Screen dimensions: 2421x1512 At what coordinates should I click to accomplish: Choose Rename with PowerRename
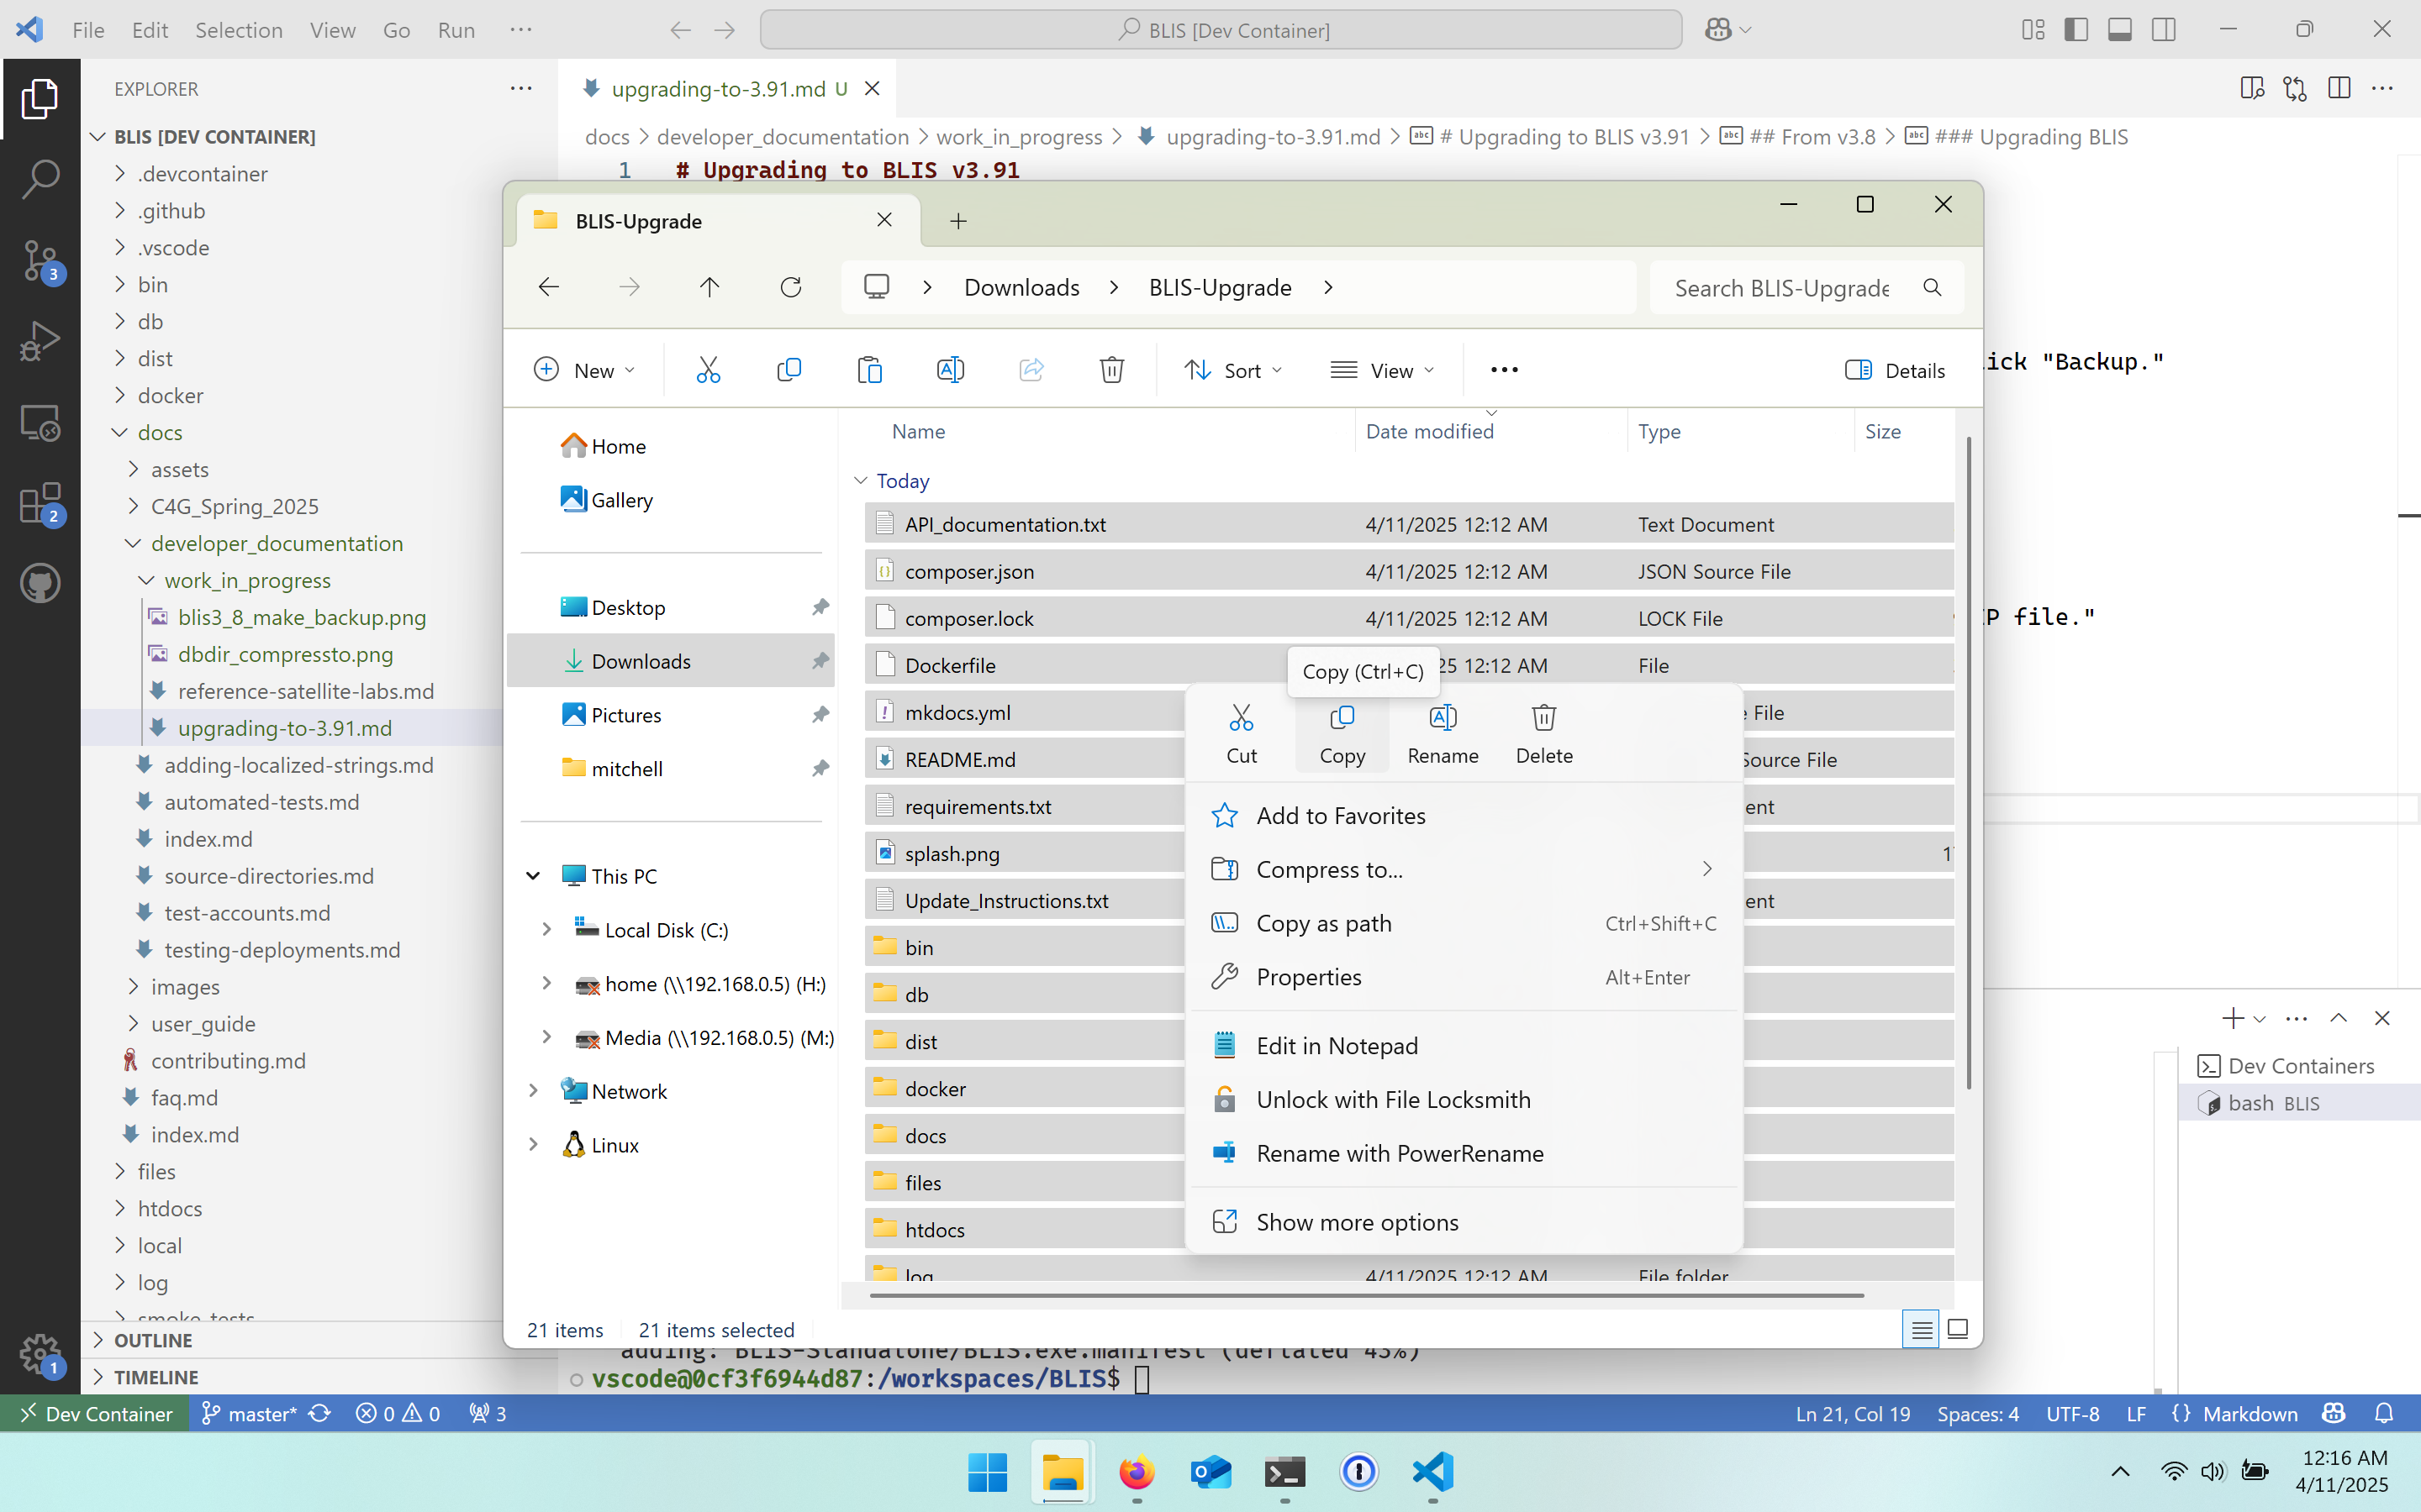tap(1464, 1153)
